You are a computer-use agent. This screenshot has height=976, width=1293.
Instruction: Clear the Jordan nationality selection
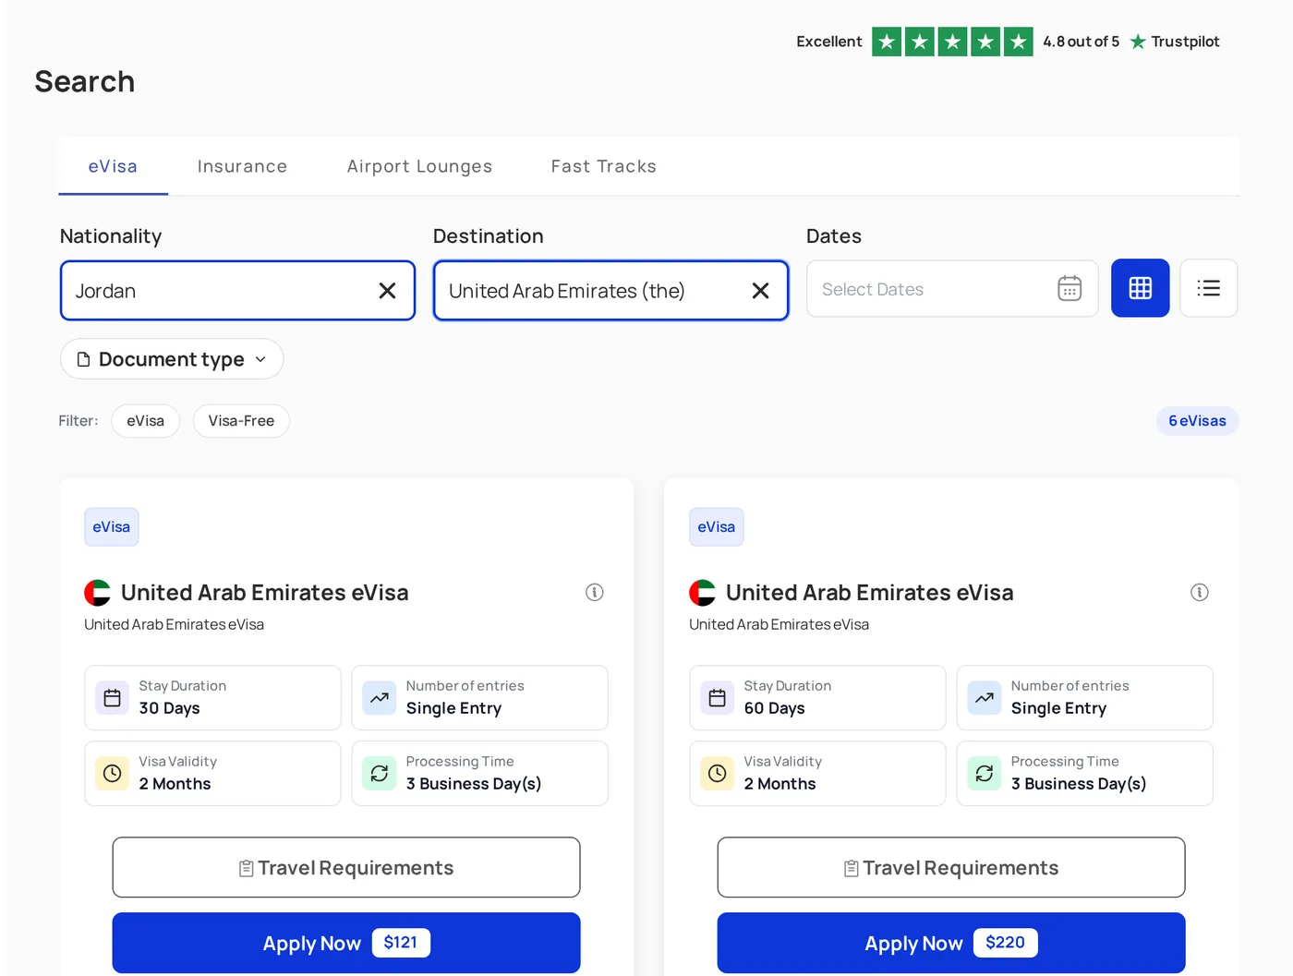pyautogui.click(x=387, y=291)
